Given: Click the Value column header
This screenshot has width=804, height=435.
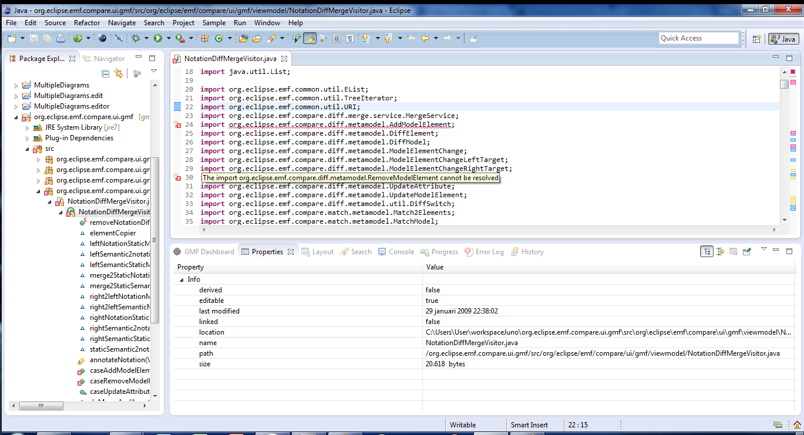Looking at the screenshot, I should 608,267.
